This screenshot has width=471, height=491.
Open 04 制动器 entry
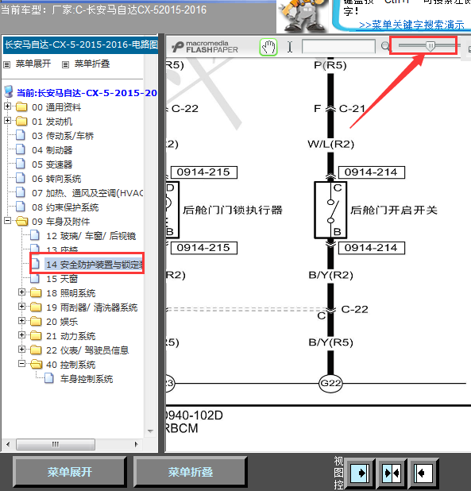click(x=52, y=150)
